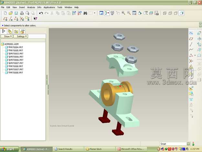Click the Redo arrow icon
The image size is (202, 152).
tap(47, 13)
